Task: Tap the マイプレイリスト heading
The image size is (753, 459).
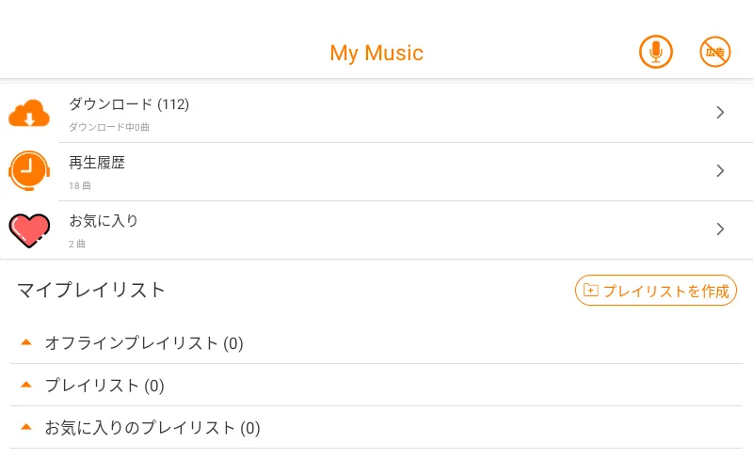Action: (91, 290)
